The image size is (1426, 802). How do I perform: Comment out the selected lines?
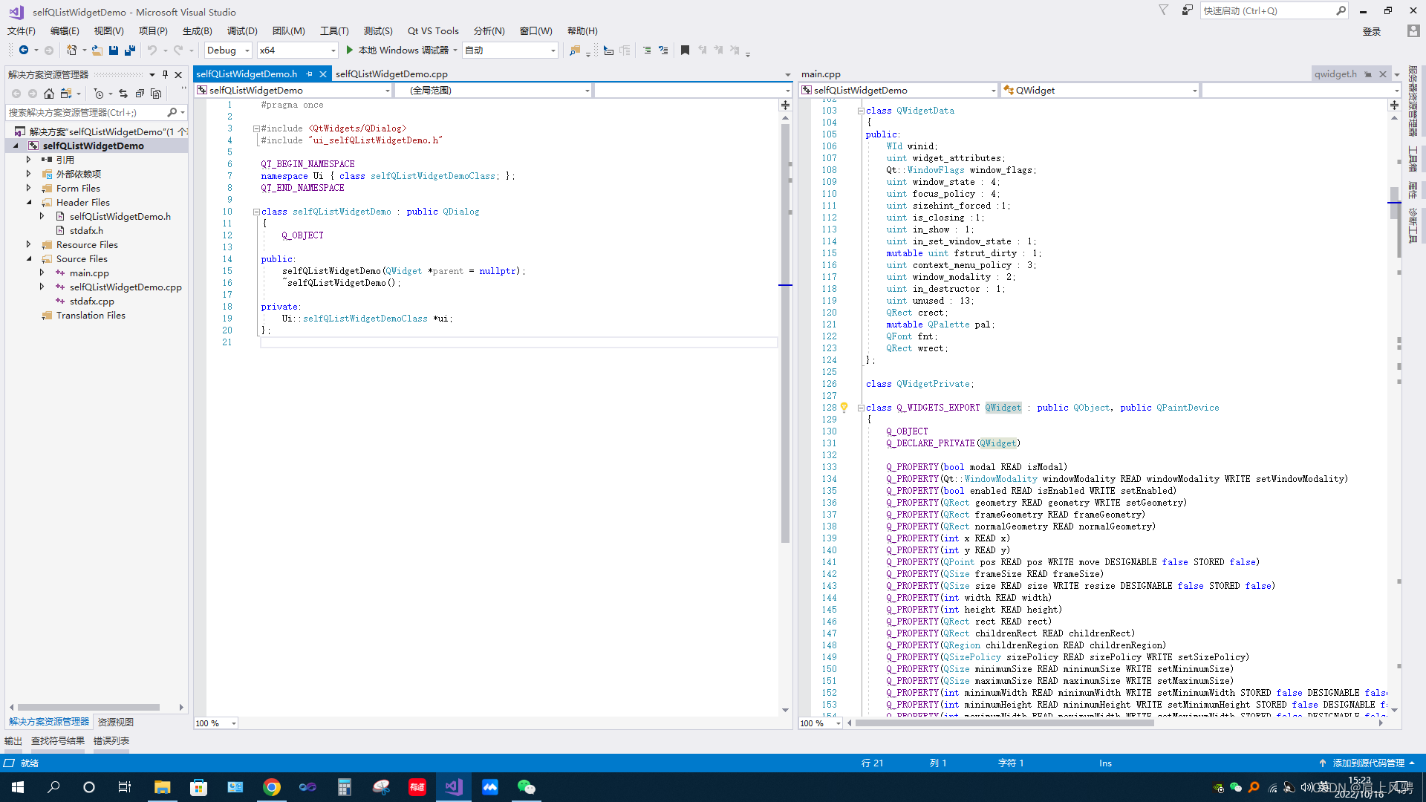647,50
